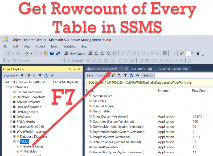This screenshot has height=156, width=213.
Task: Select the SystemParameters table row
Action: pyautogui.click(x=149, y=147)
